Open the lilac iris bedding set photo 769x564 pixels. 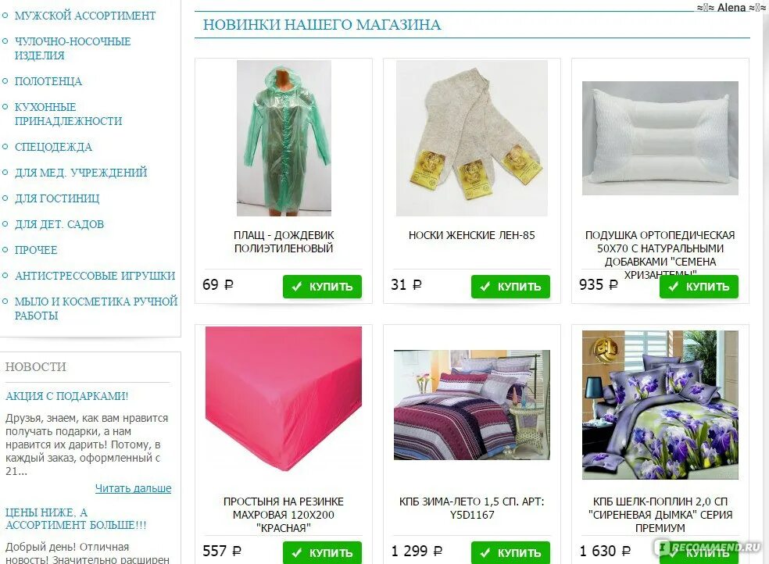point(660,405)
